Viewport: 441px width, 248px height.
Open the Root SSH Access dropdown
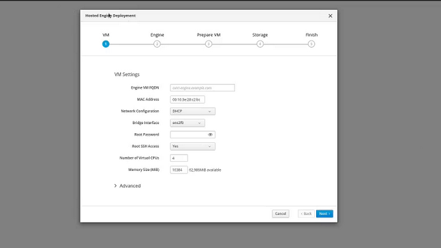193,146
